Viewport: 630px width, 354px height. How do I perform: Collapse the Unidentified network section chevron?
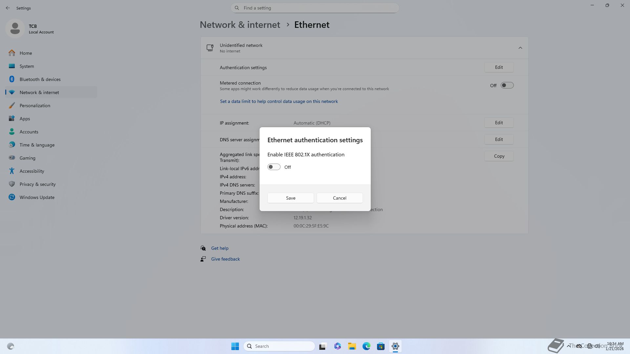520,48
